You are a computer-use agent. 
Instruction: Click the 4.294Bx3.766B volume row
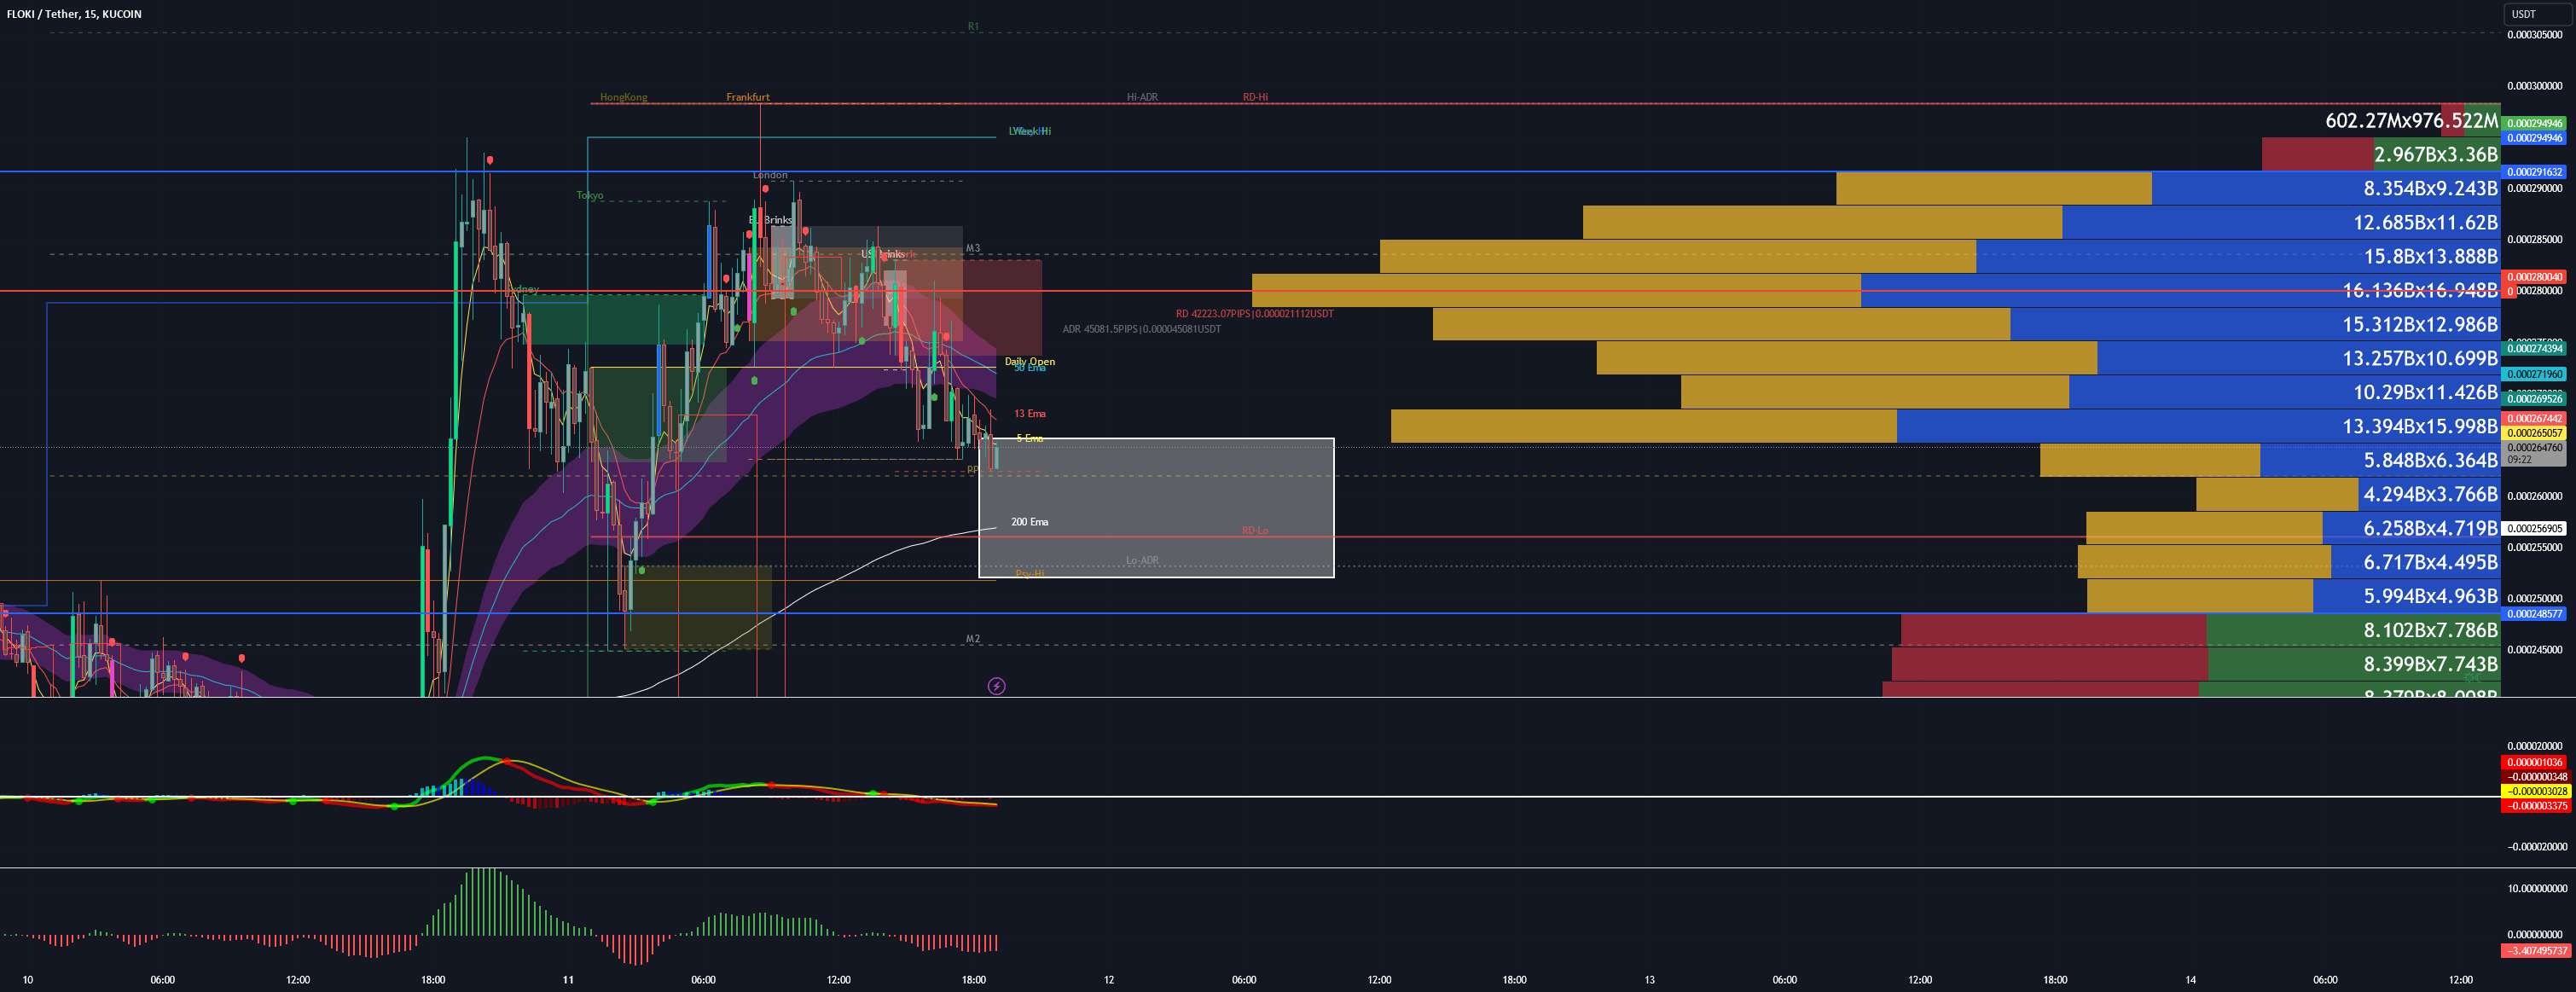2348,494
